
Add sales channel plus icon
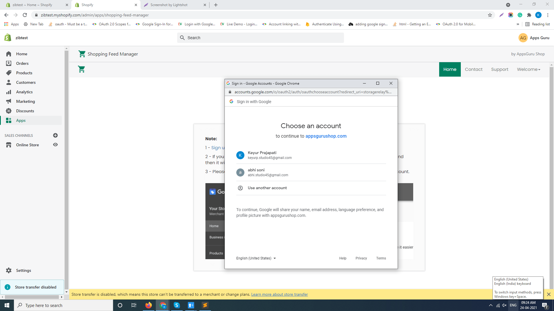point(55,135)
